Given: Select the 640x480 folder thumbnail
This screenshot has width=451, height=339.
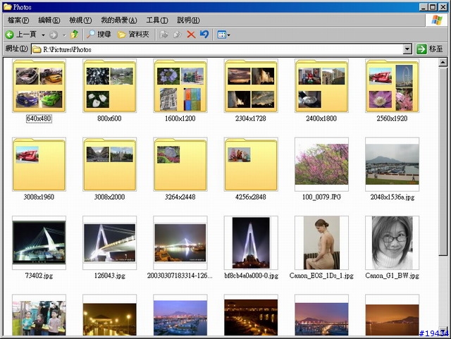Looking at the screenshot, I should 39,86.
